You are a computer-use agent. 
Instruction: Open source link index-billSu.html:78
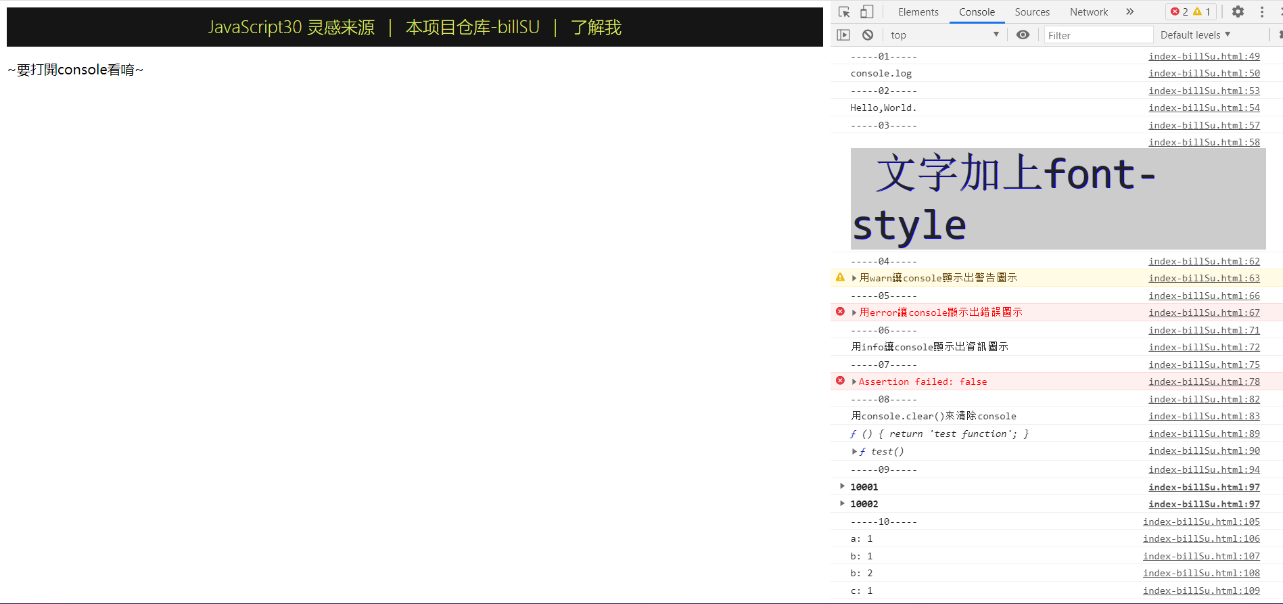coord(1204,381)
